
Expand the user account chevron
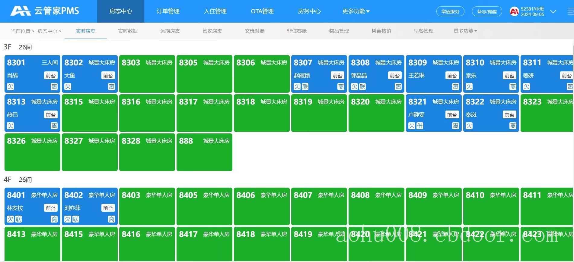[553, 11]
